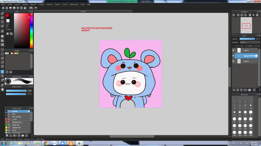
Task: Delete palette color with trash icon
Action: click(x=11, y=72)
